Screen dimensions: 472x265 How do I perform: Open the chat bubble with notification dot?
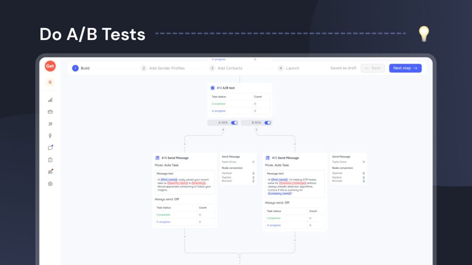[x=50, y=147]
